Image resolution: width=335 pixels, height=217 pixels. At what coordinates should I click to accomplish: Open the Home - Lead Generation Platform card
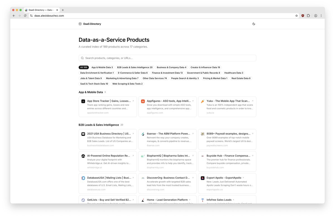click(x=167, y=200)
